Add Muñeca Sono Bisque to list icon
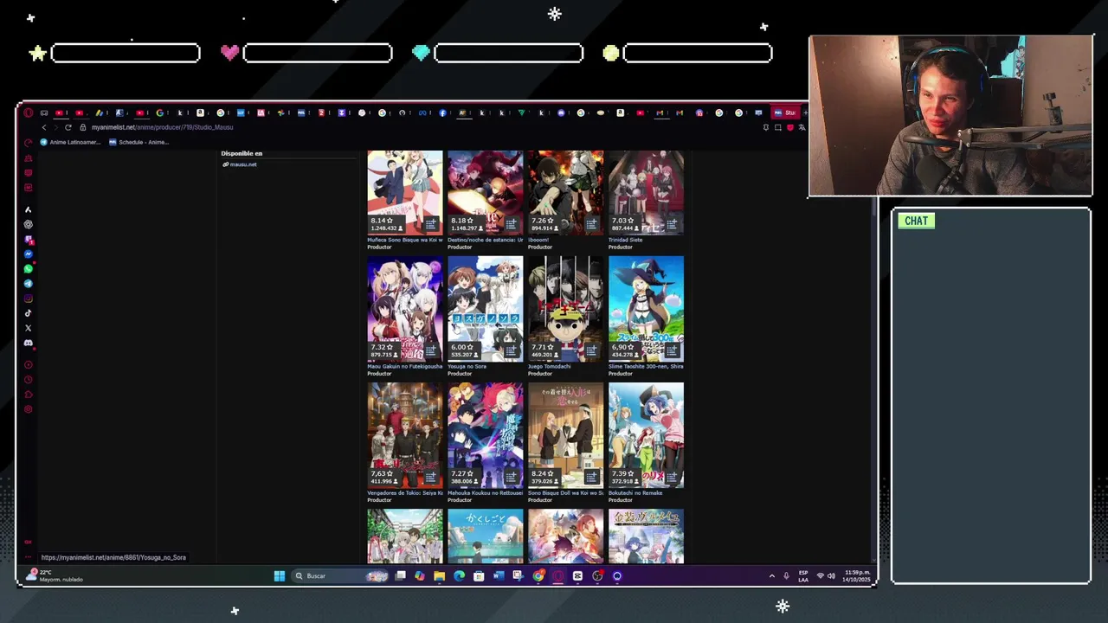The height and width of the screenshot is (623, 1108). (x=431, y=224)
